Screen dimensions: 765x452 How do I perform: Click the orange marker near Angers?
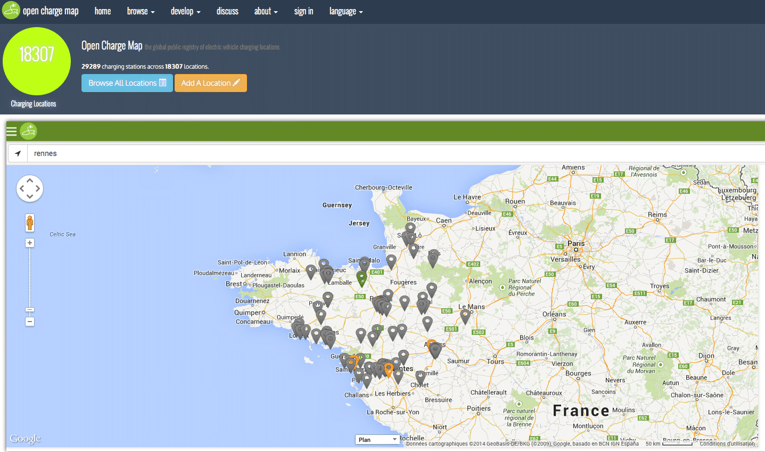(x=431, y=343)
